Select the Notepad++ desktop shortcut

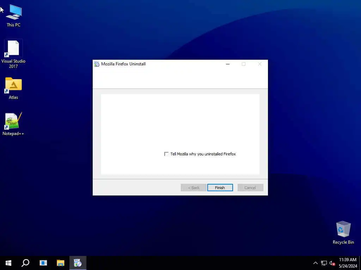coord(13,124)
